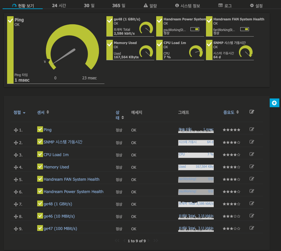Click the status checkmark of CPU Load 1m row

click(x=40, y=154)
